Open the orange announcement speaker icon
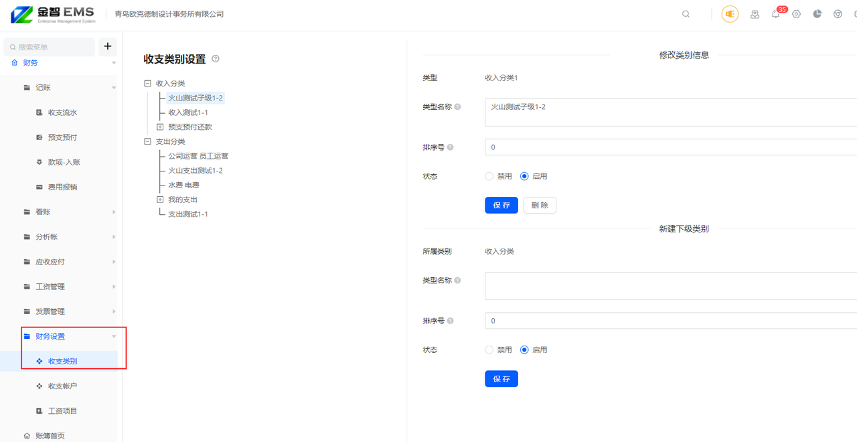 coord(730,14)
